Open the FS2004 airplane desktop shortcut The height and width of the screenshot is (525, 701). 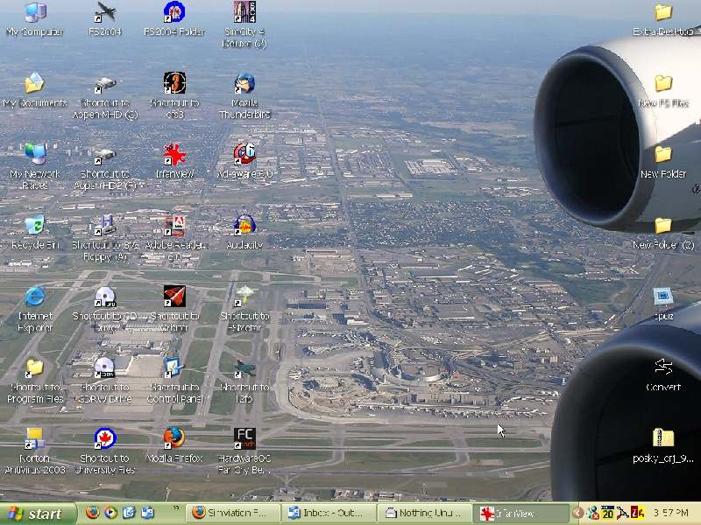tap(105, 12)
